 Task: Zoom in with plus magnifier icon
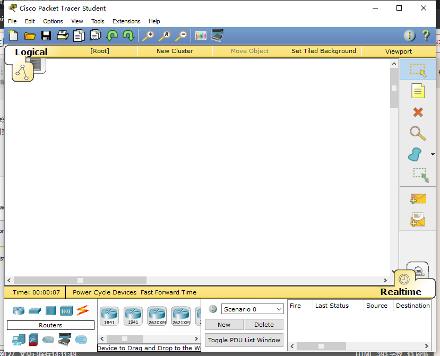(x=148, y=36)
